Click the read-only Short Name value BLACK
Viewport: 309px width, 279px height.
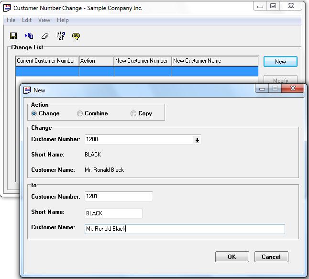[x=93, y=155]
